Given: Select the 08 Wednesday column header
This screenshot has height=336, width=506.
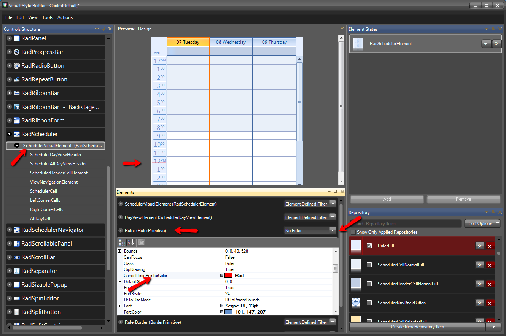Looking at the screenshot, I should pyautogui.click(x=231, y=42).
